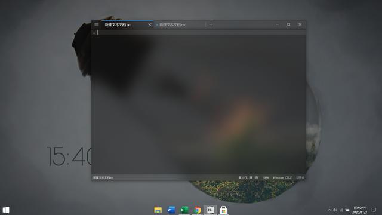Click the file name in the status bar

(103, 178)
